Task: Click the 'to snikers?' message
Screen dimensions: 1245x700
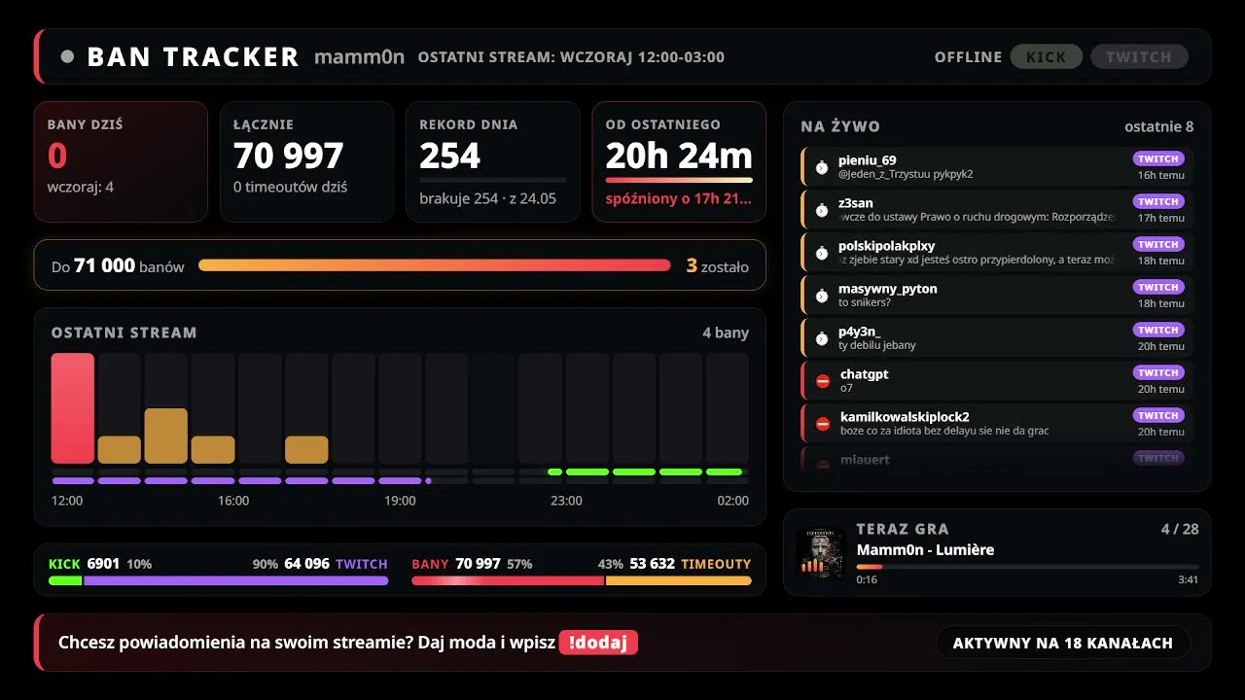Action: pyautogui.click(x=865, y=302)
